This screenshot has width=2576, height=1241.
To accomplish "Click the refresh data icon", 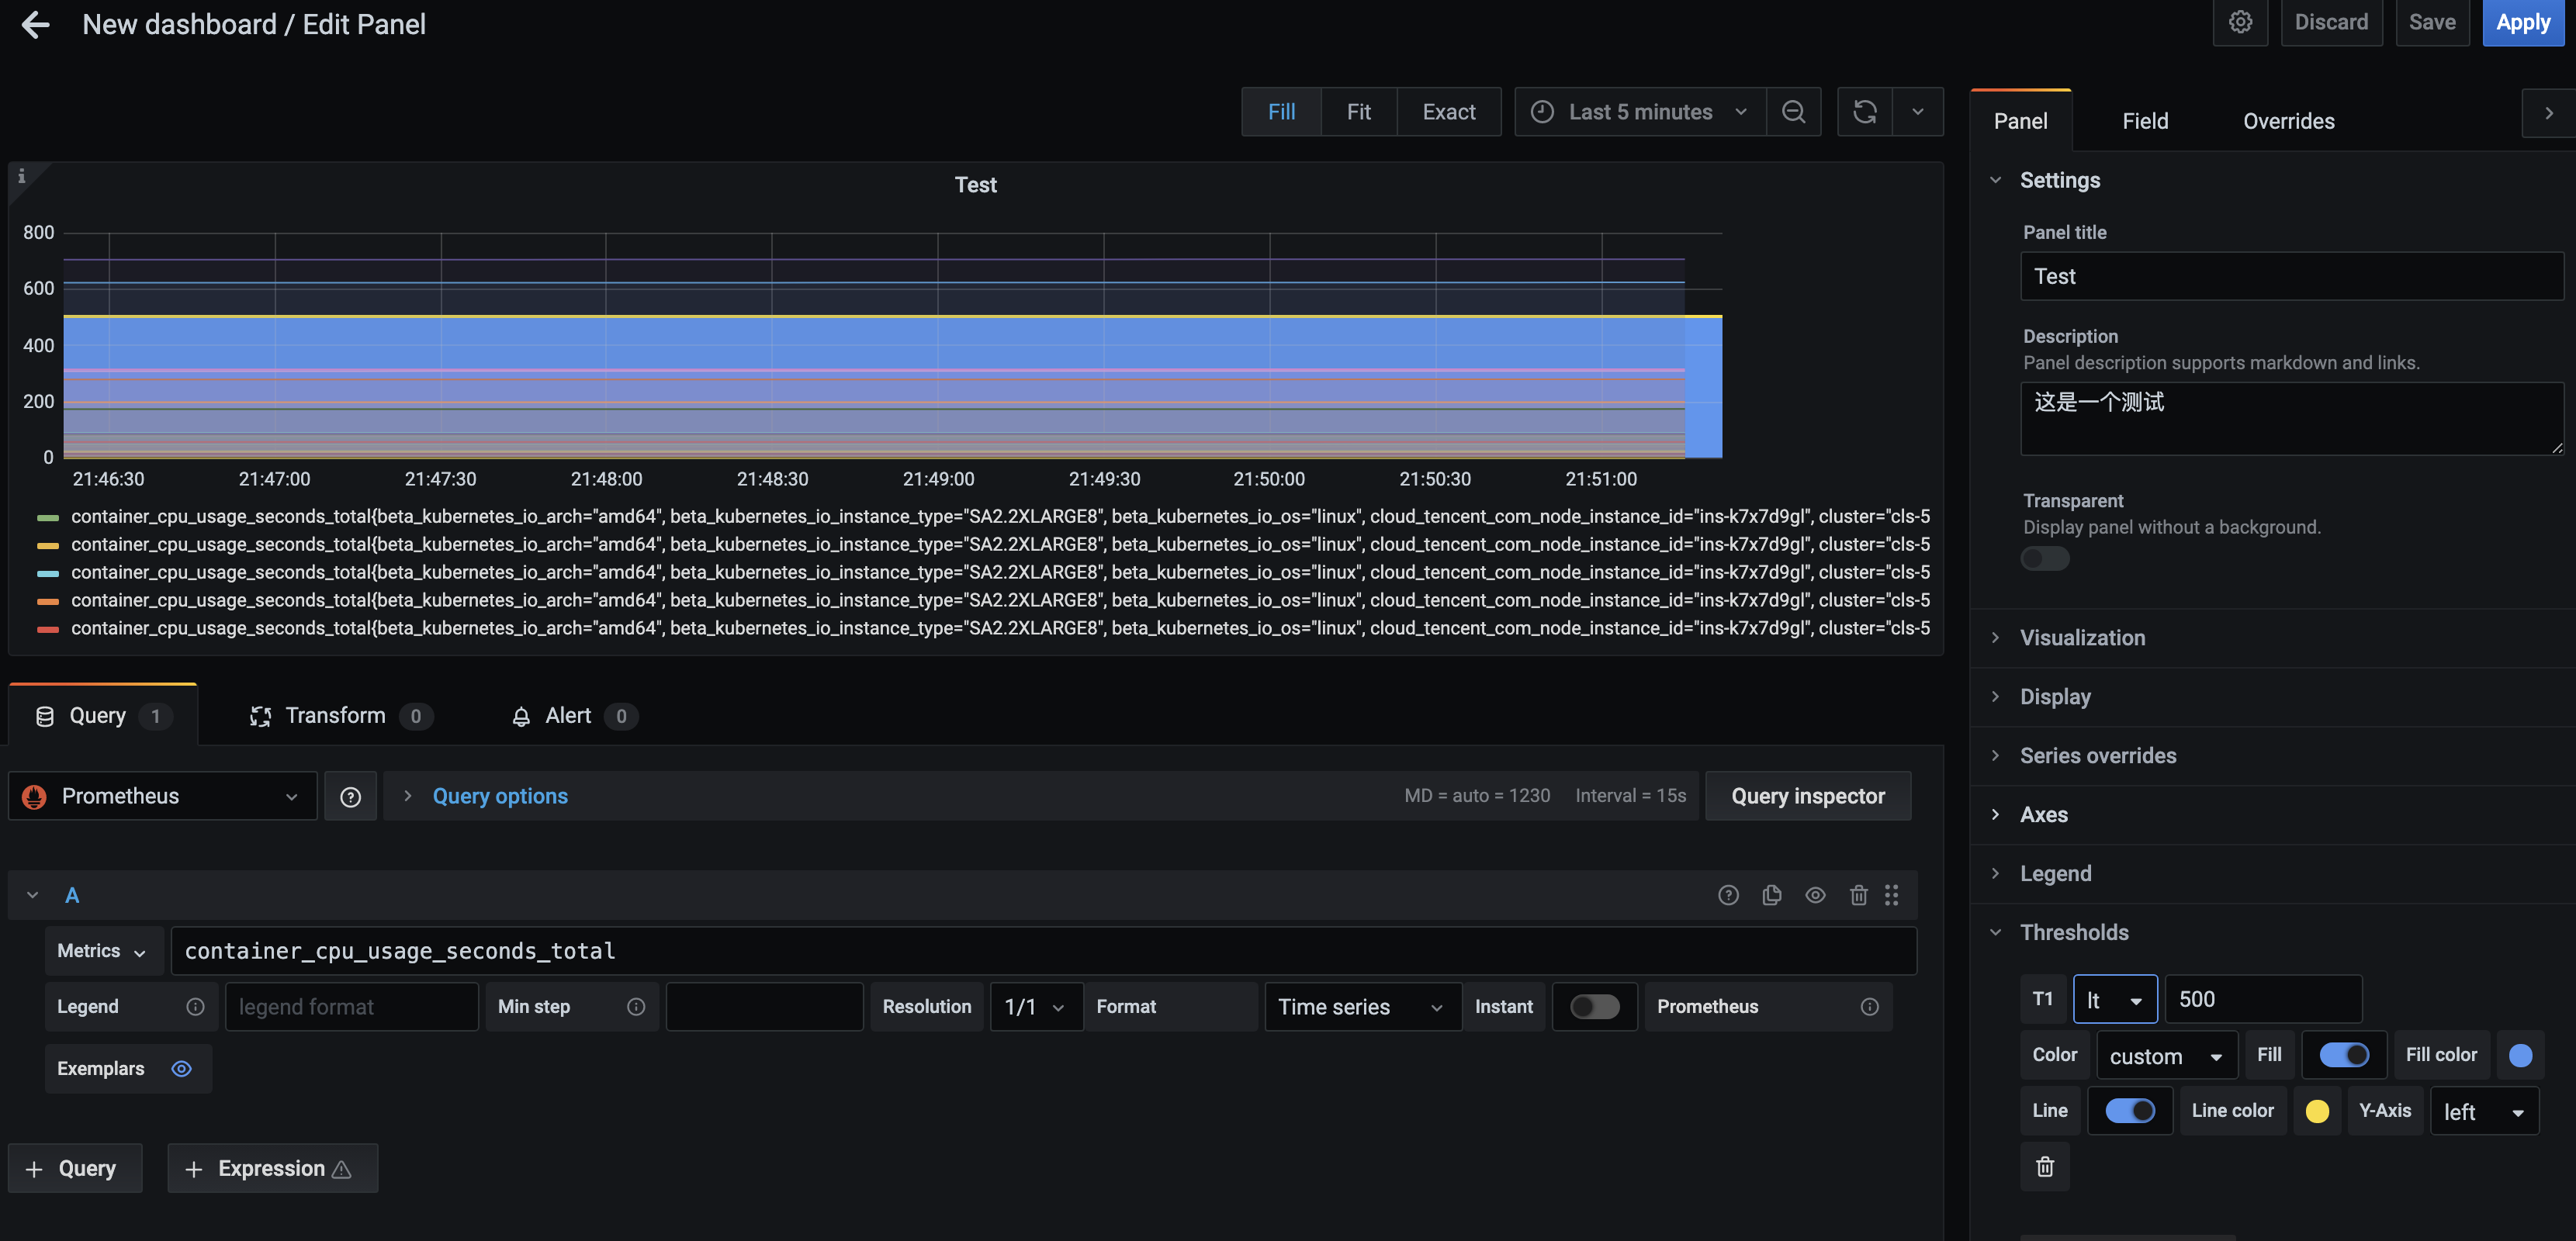I will (x=1864, y=112).
